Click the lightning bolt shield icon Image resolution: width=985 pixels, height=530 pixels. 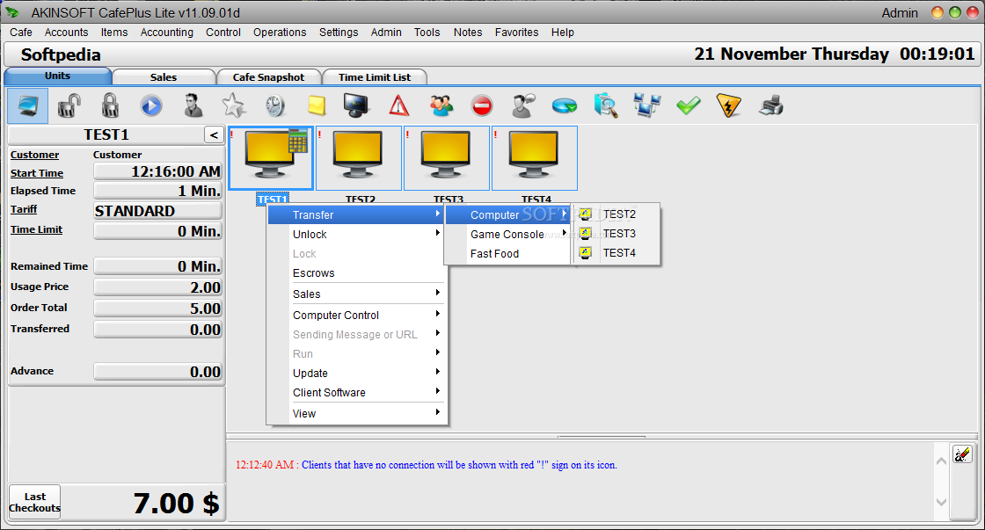click(729, 105)
